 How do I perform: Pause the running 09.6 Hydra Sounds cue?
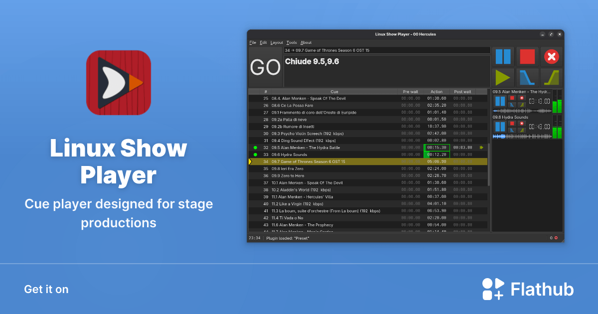(x=500, y=127)
